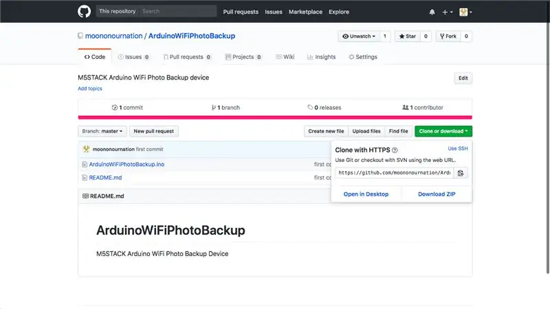The height and width of the screenshot is (309, 550).
Task: Click Download ZIP
Action: click(x=437, y=194)
